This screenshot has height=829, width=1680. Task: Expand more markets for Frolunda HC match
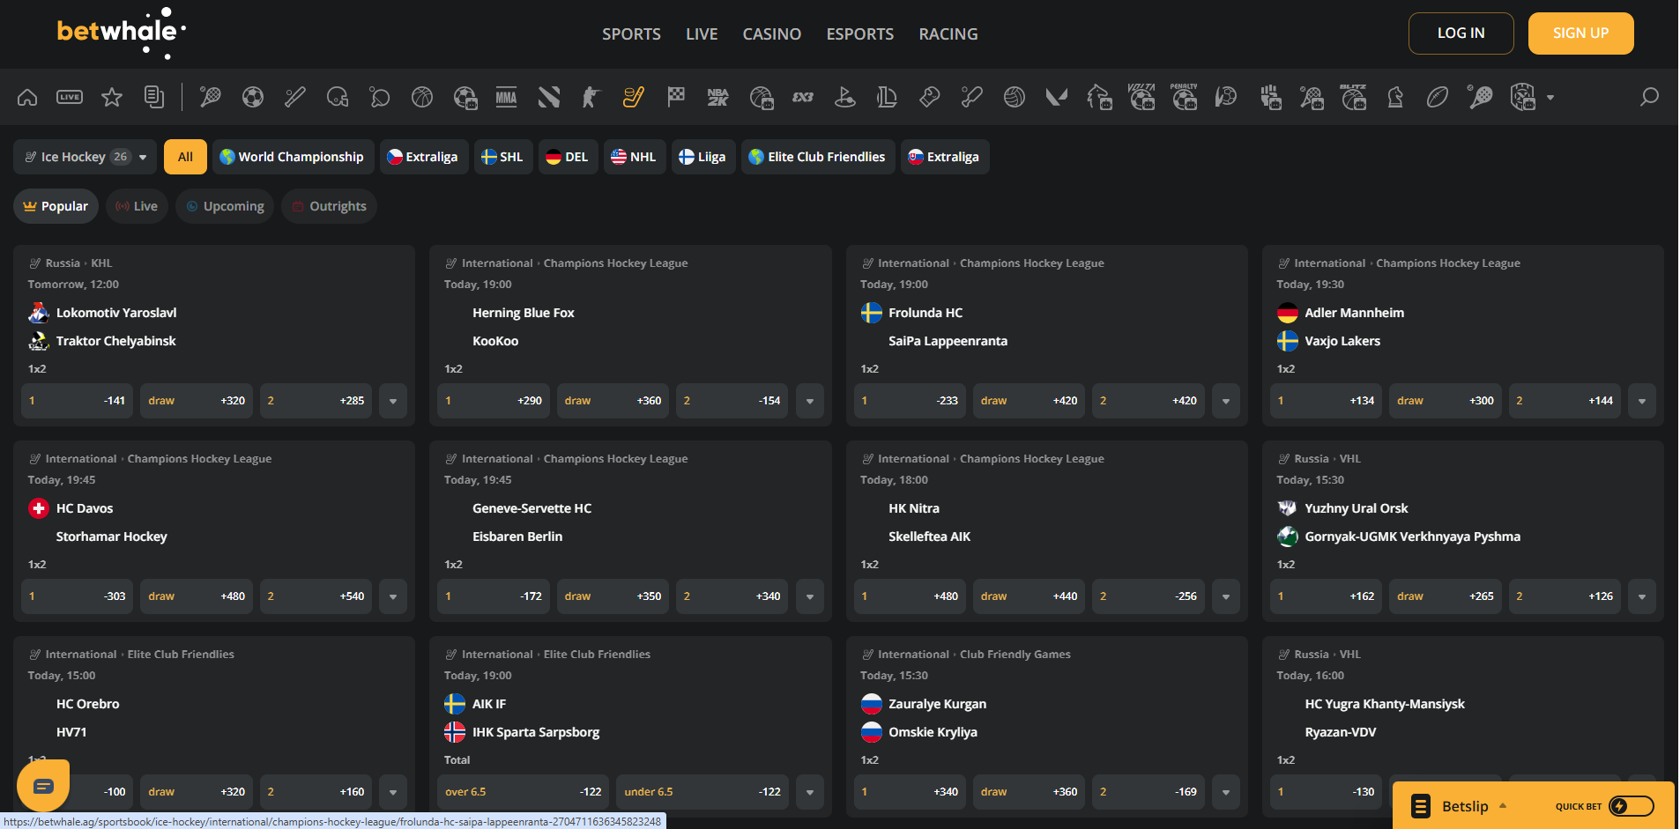click(x=1226, y=401)
